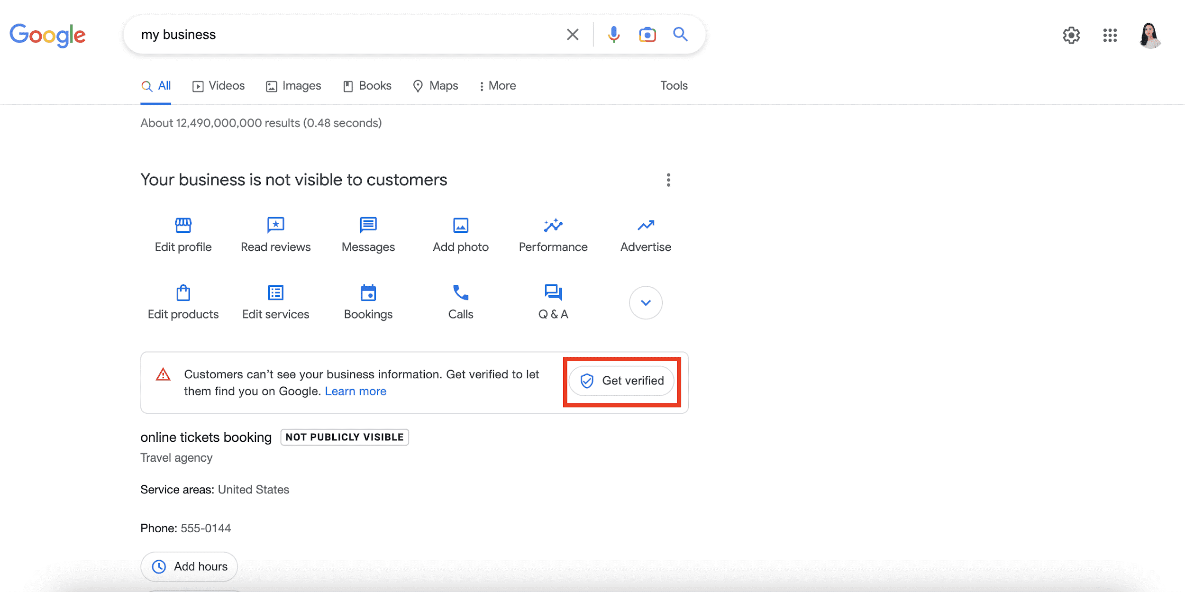Screen dimensions: 1185x592
Task: Select the All results tab
Action: (x=156, y=86)
